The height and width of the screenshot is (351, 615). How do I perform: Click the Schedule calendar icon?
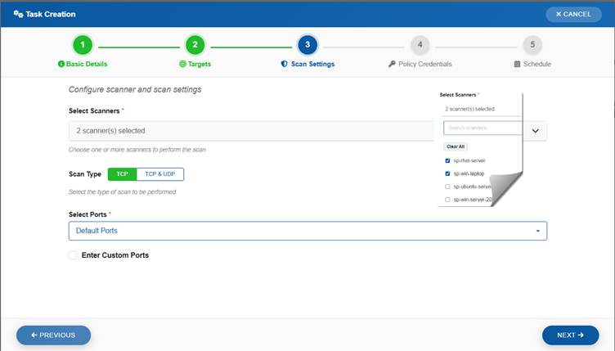(x=517, y=64)
